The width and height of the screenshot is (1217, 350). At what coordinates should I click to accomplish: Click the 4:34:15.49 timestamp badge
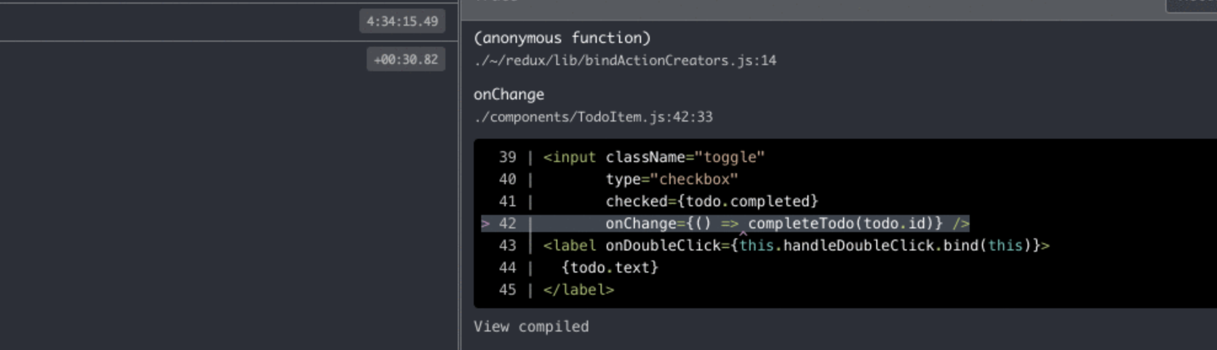[402, 21]
